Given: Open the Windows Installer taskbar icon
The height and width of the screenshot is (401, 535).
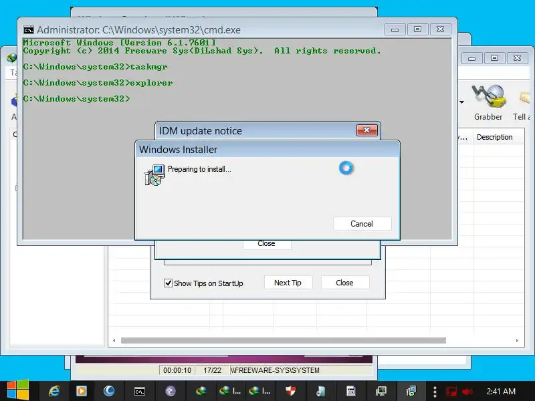Looking at the screenshot, I should [x=411, y=391].
